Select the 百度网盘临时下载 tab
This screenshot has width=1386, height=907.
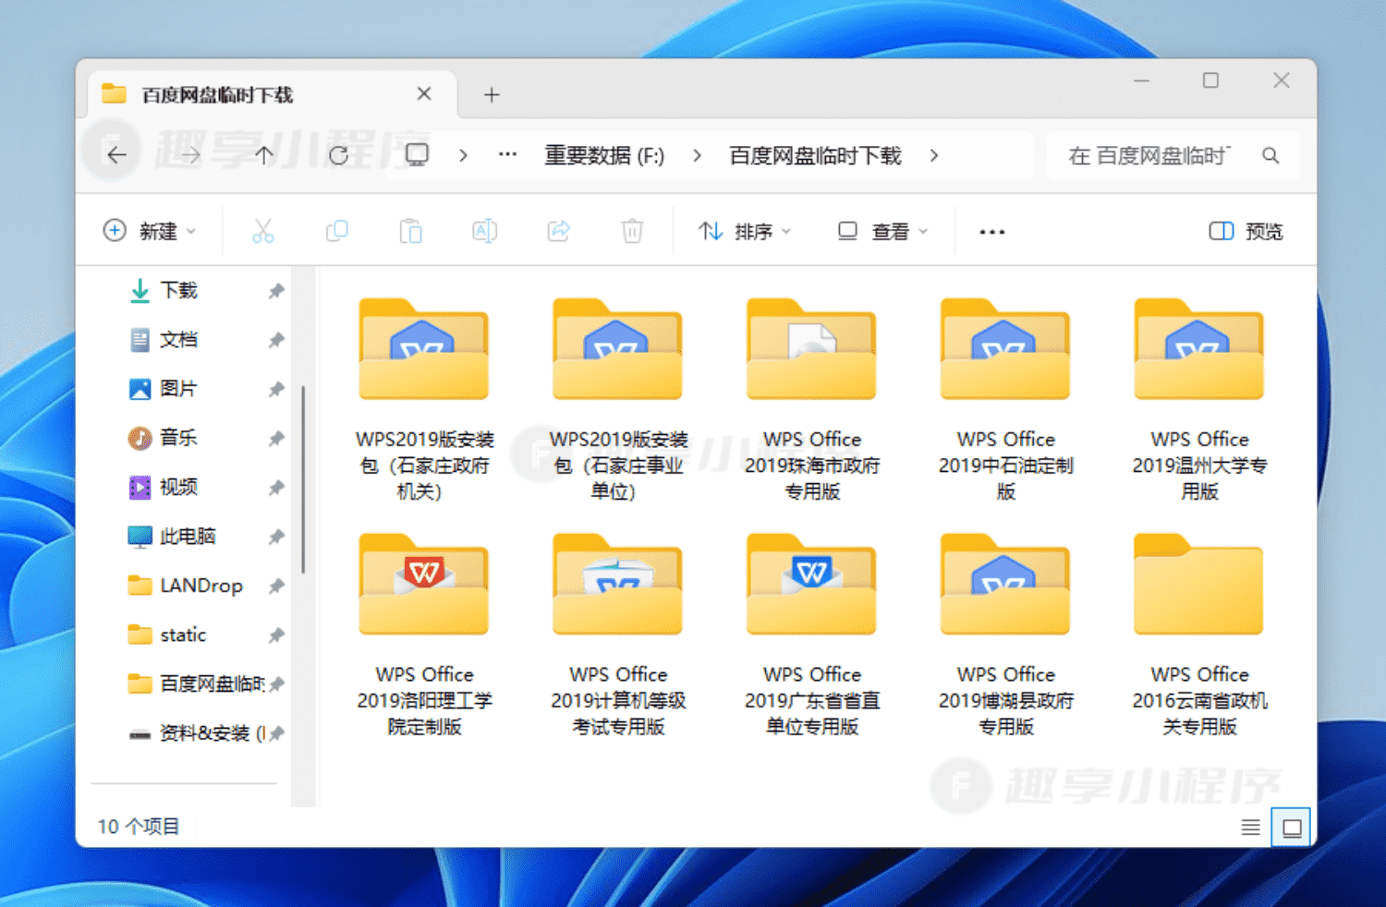(x=217, y=93)
